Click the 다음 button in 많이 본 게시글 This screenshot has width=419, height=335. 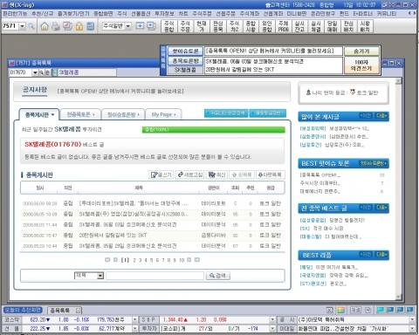(x=381, y=116)
